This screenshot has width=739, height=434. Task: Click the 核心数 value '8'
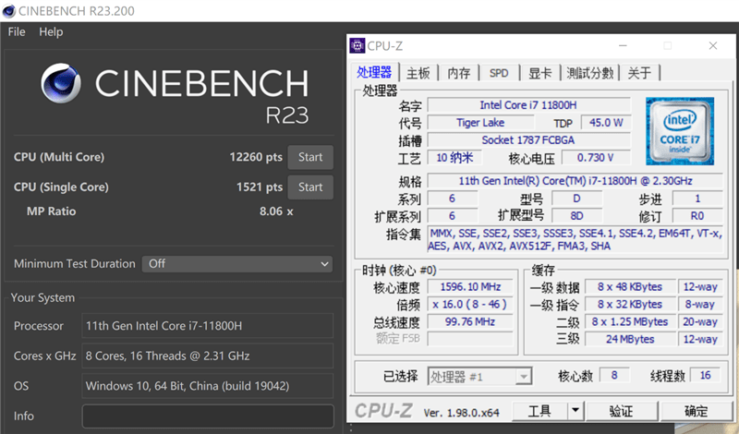tap(614, 375)
